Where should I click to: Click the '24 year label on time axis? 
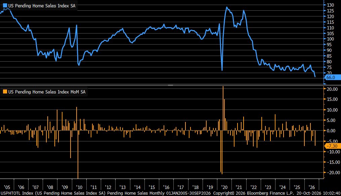click(282, 187)
